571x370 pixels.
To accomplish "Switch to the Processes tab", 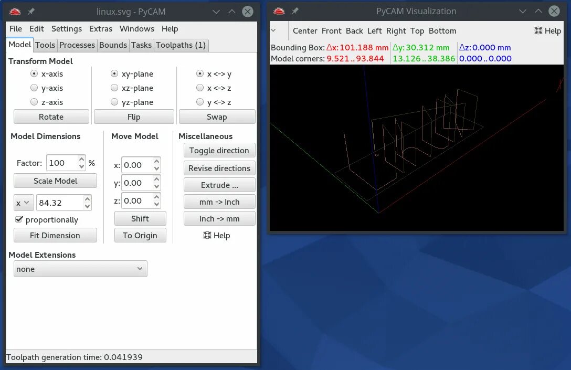I will click(x=77, y=45).
